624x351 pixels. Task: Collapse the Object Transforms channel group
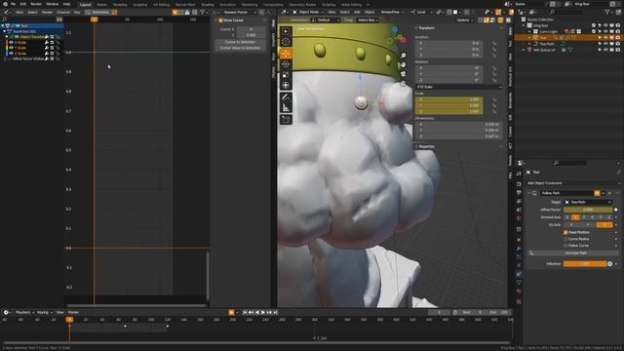[x=7, y=37]
